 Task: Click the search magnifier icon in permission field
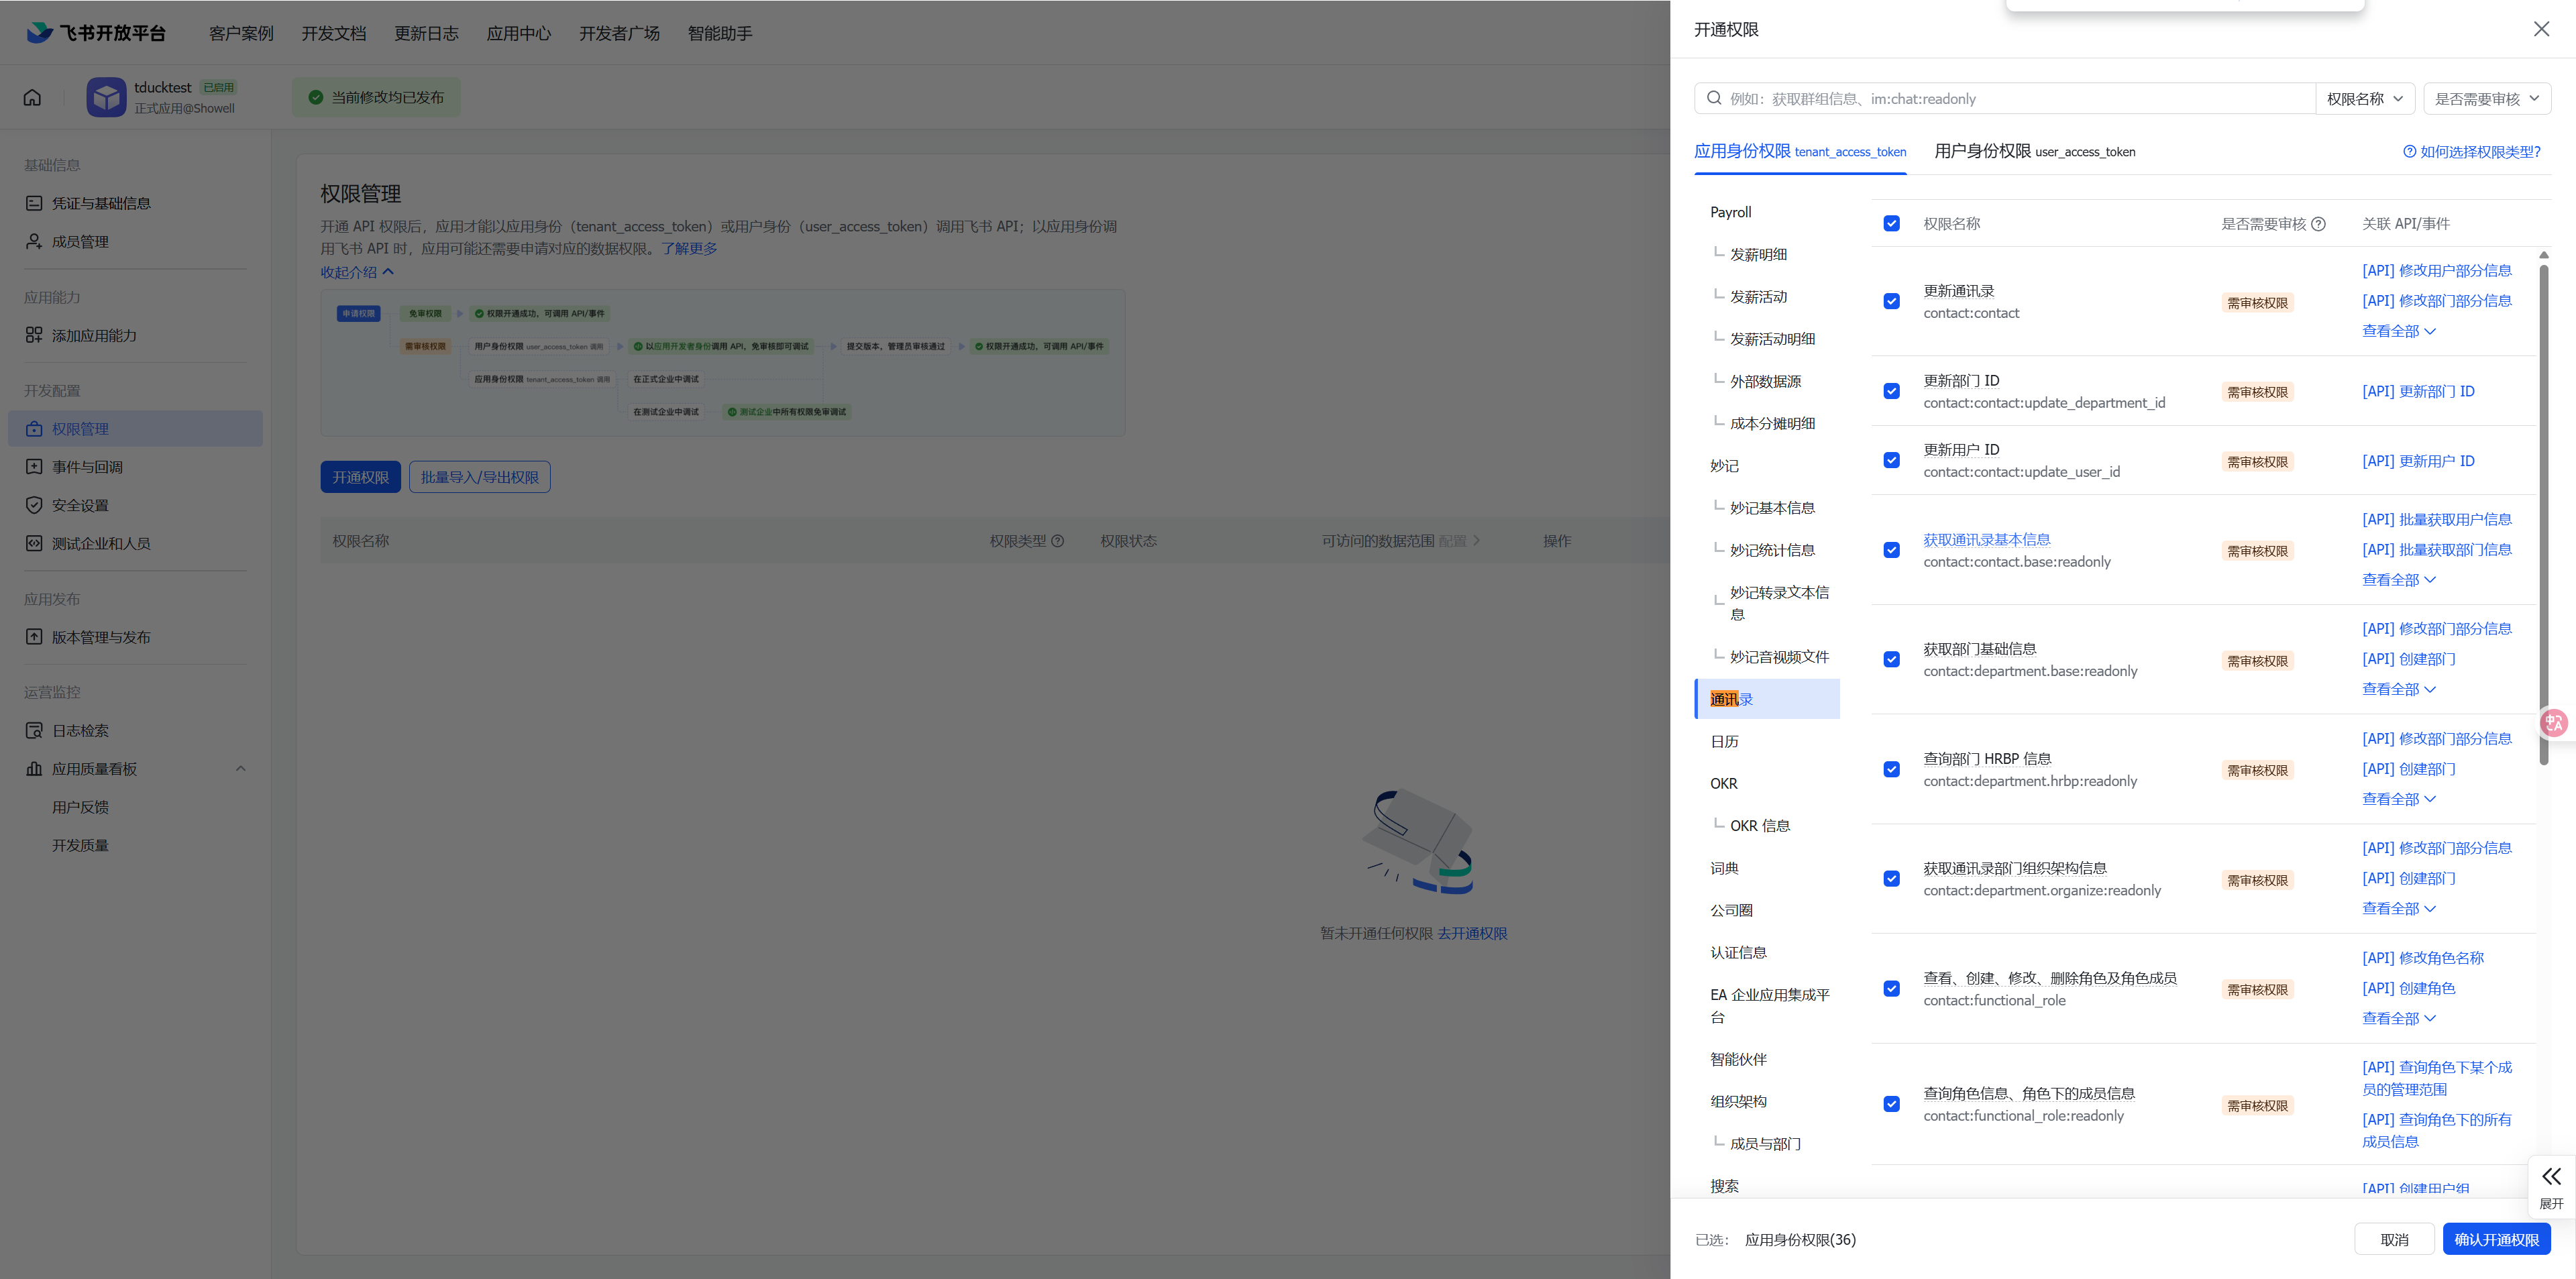(1714, 98)
